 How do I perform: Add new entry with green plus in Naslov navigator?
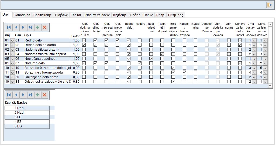click(37, 95)
